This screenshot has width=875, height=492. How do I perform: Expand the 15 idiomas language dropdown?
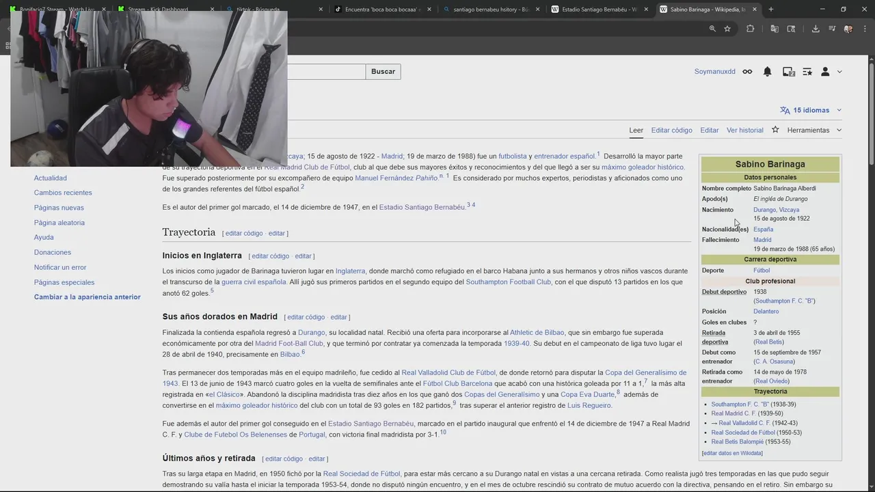coord(811,110)
